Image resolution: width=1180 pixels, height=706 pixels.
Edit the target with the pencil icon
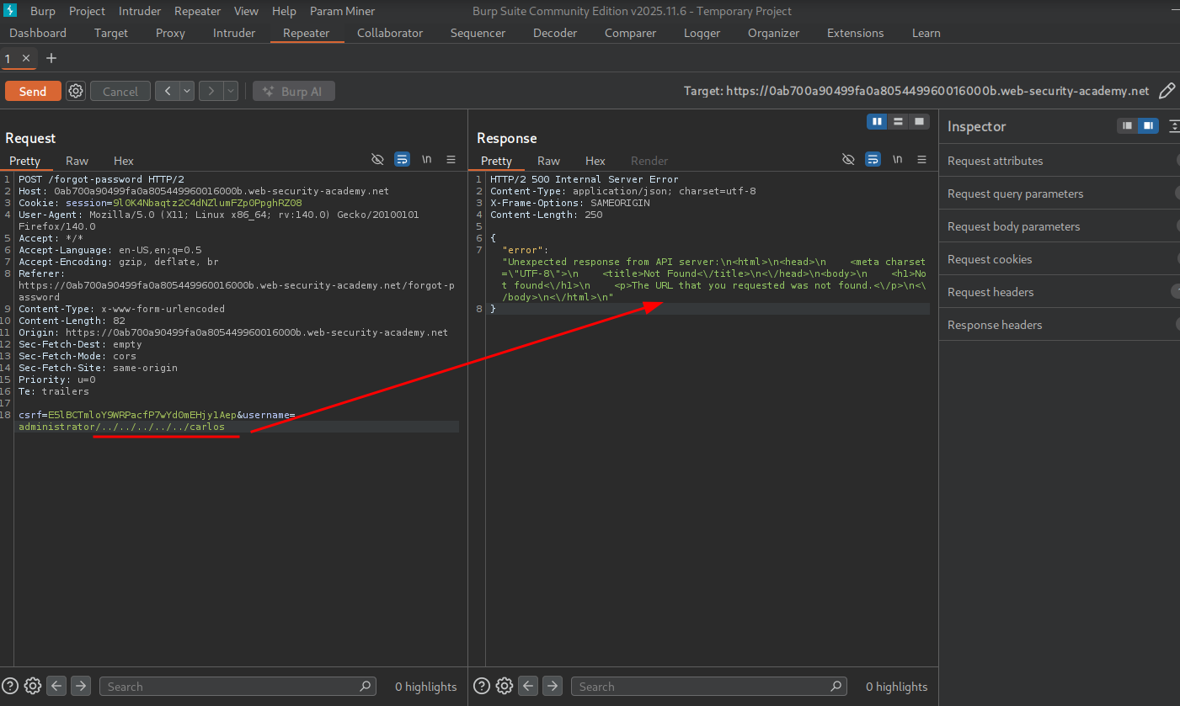coord(1167,91)
